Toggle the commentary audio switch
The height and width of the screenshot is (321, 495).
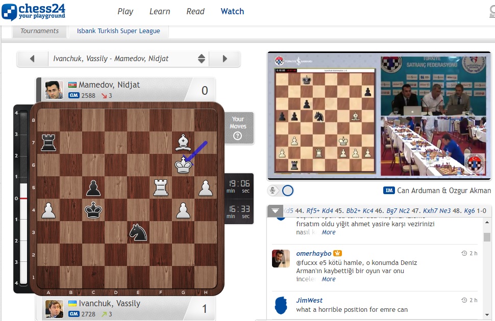(288, 191)
